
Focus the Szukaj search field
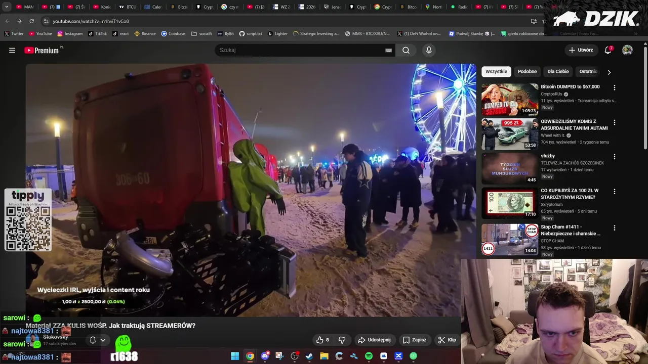click(x=301, y=50)
